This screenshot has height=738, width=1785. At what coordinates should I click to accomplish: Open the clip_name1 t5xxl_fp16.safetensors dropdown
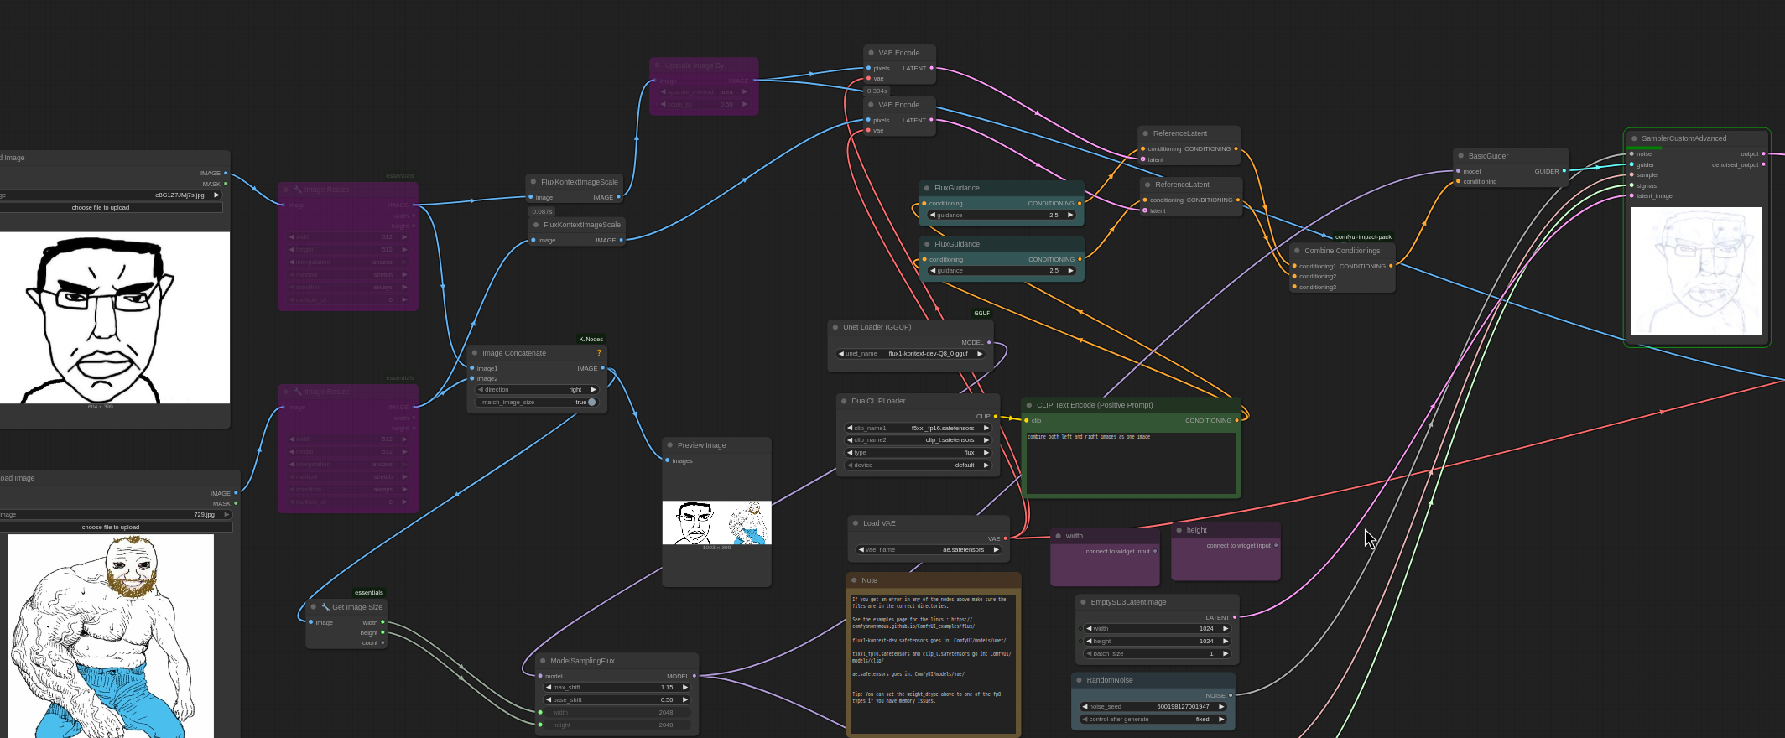[x=919, y=428]
